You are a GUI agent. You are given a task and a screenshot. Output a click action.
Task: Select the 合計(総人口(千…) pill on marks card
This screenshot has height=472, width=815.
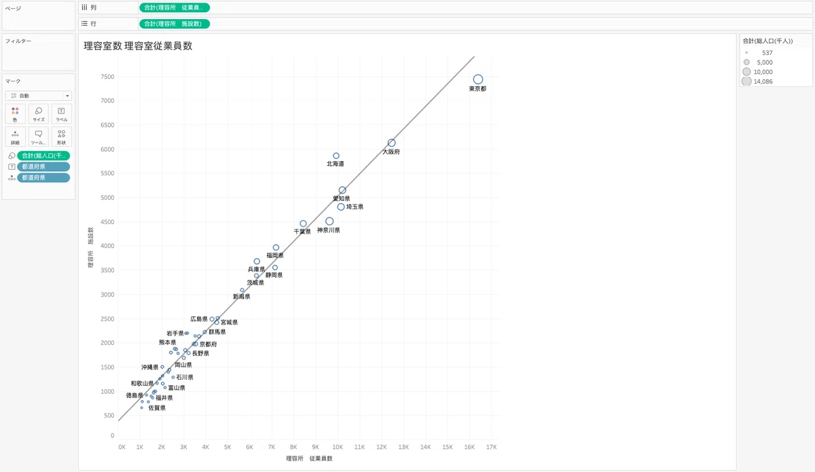pos(43,156)
